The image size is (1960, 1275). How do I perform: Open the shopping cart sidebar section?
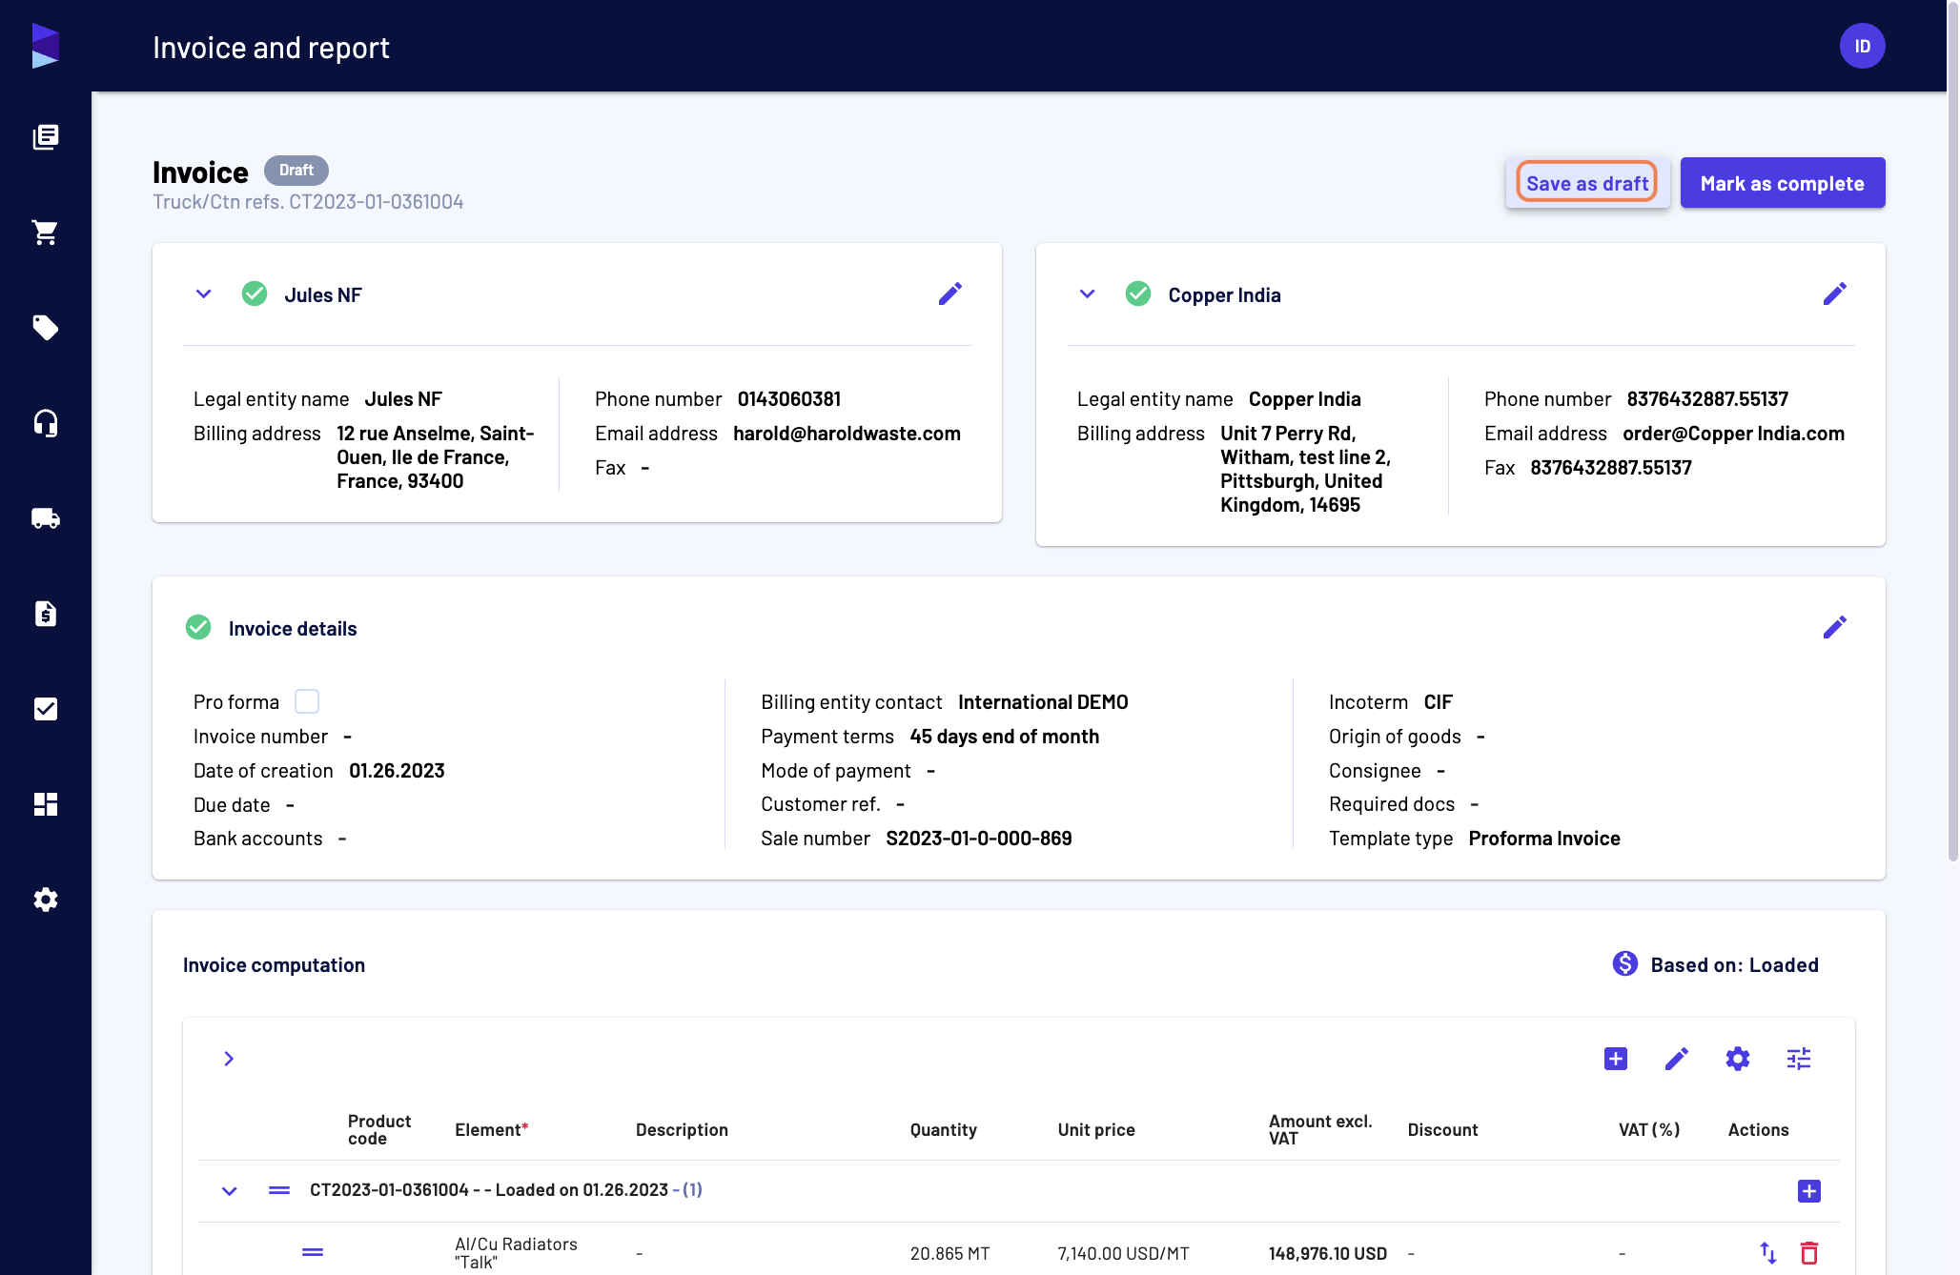click(x=46, y=233)
